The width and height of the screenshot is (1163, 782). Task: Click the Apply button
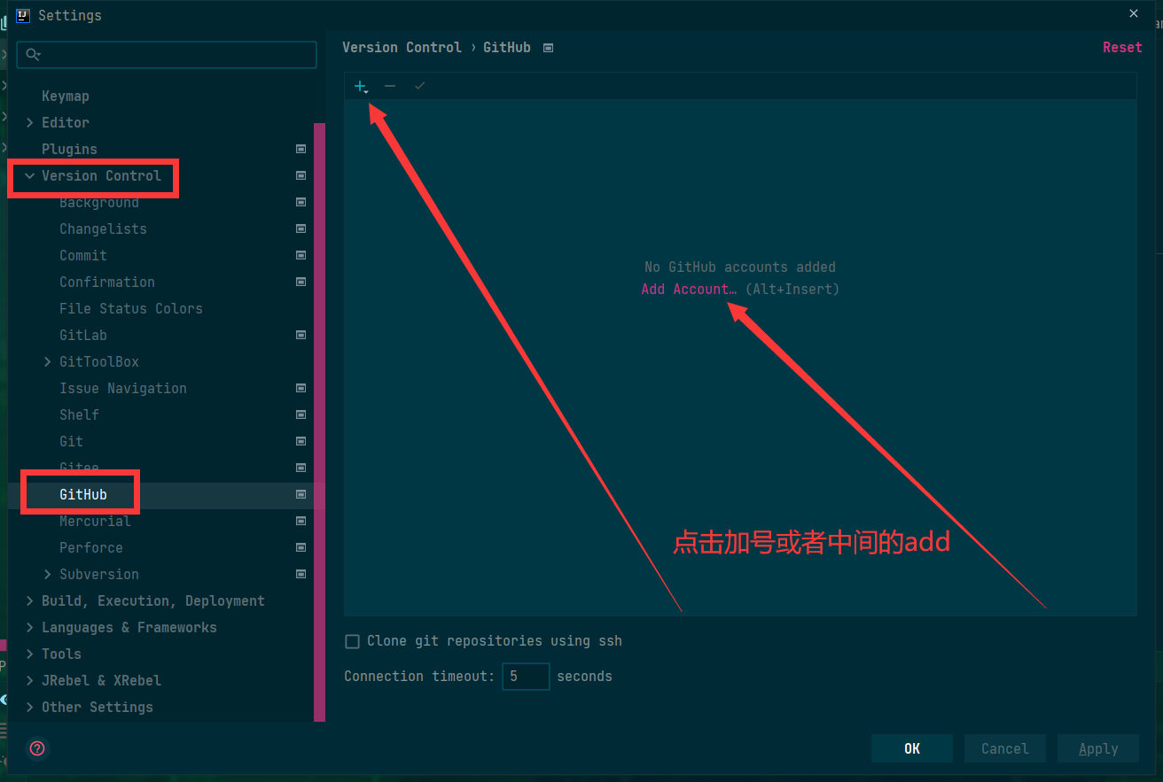pos(1098,748)
